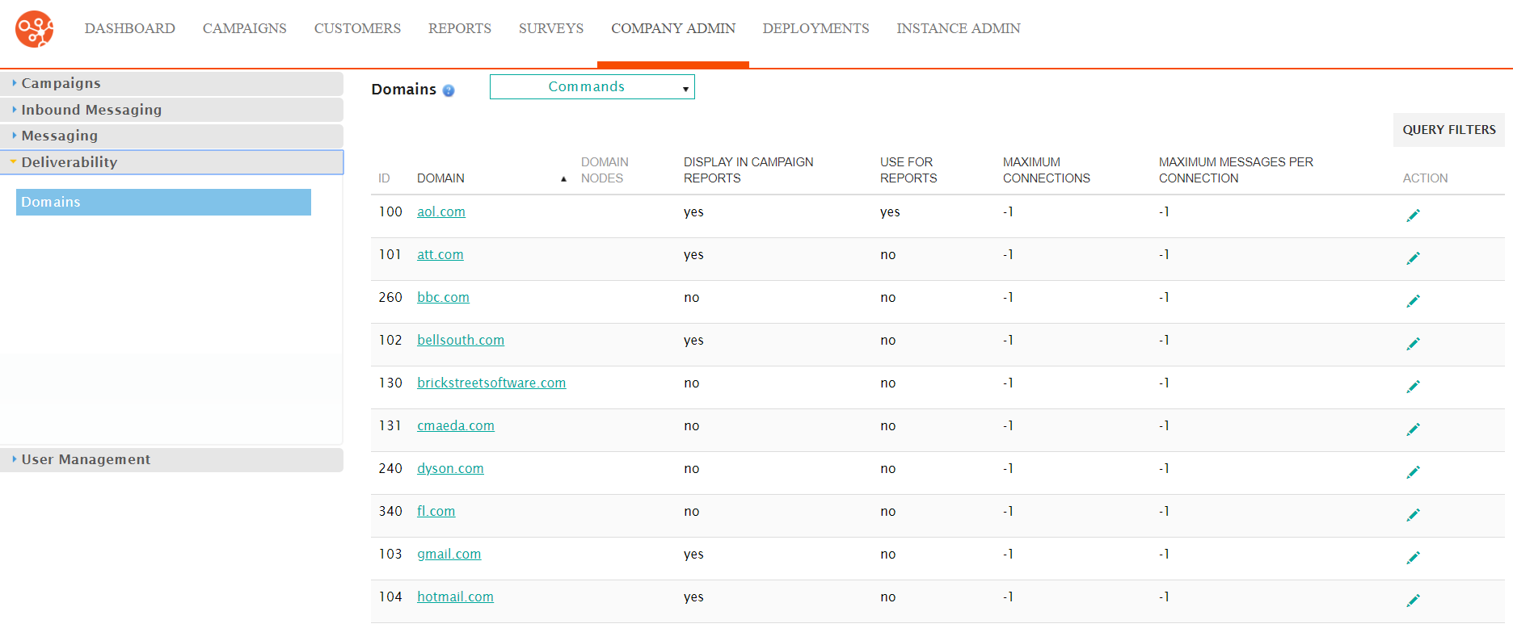Expand the Inbound Messaging section
Image resolution: width=1513 pixels, height=628 pixels.
tap(171, 110)
